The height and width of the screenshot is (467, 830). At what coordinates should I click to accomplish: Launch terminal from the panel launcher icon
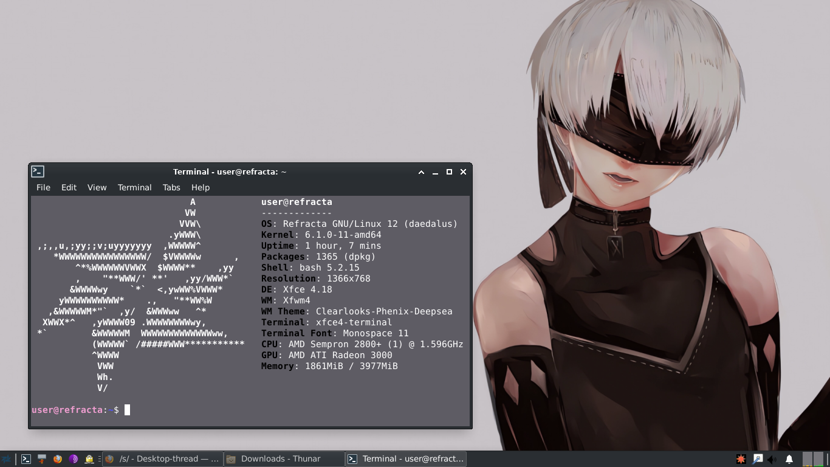click(26, 459)
